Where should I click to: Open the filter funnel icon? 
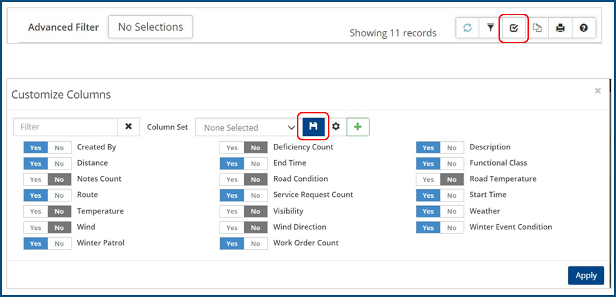point(490,28)
